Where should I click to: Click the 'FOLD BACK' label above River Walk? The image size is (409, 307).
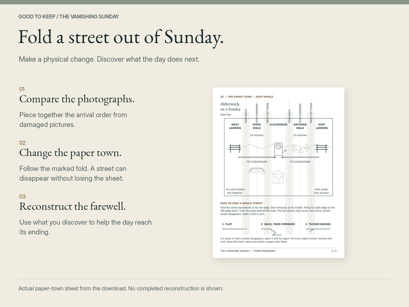tap(246, 116)
